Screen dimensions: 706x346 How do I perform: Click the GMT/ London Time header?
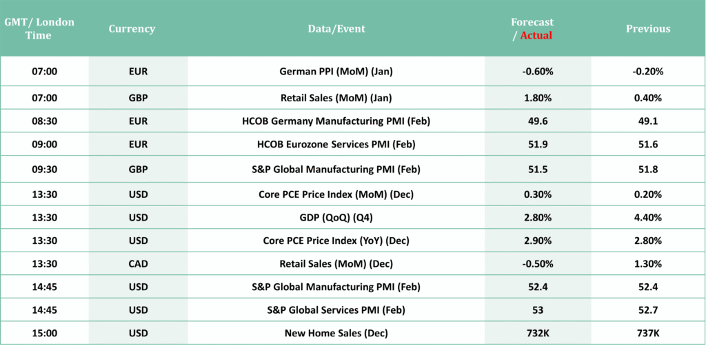[x=39, y=29]
